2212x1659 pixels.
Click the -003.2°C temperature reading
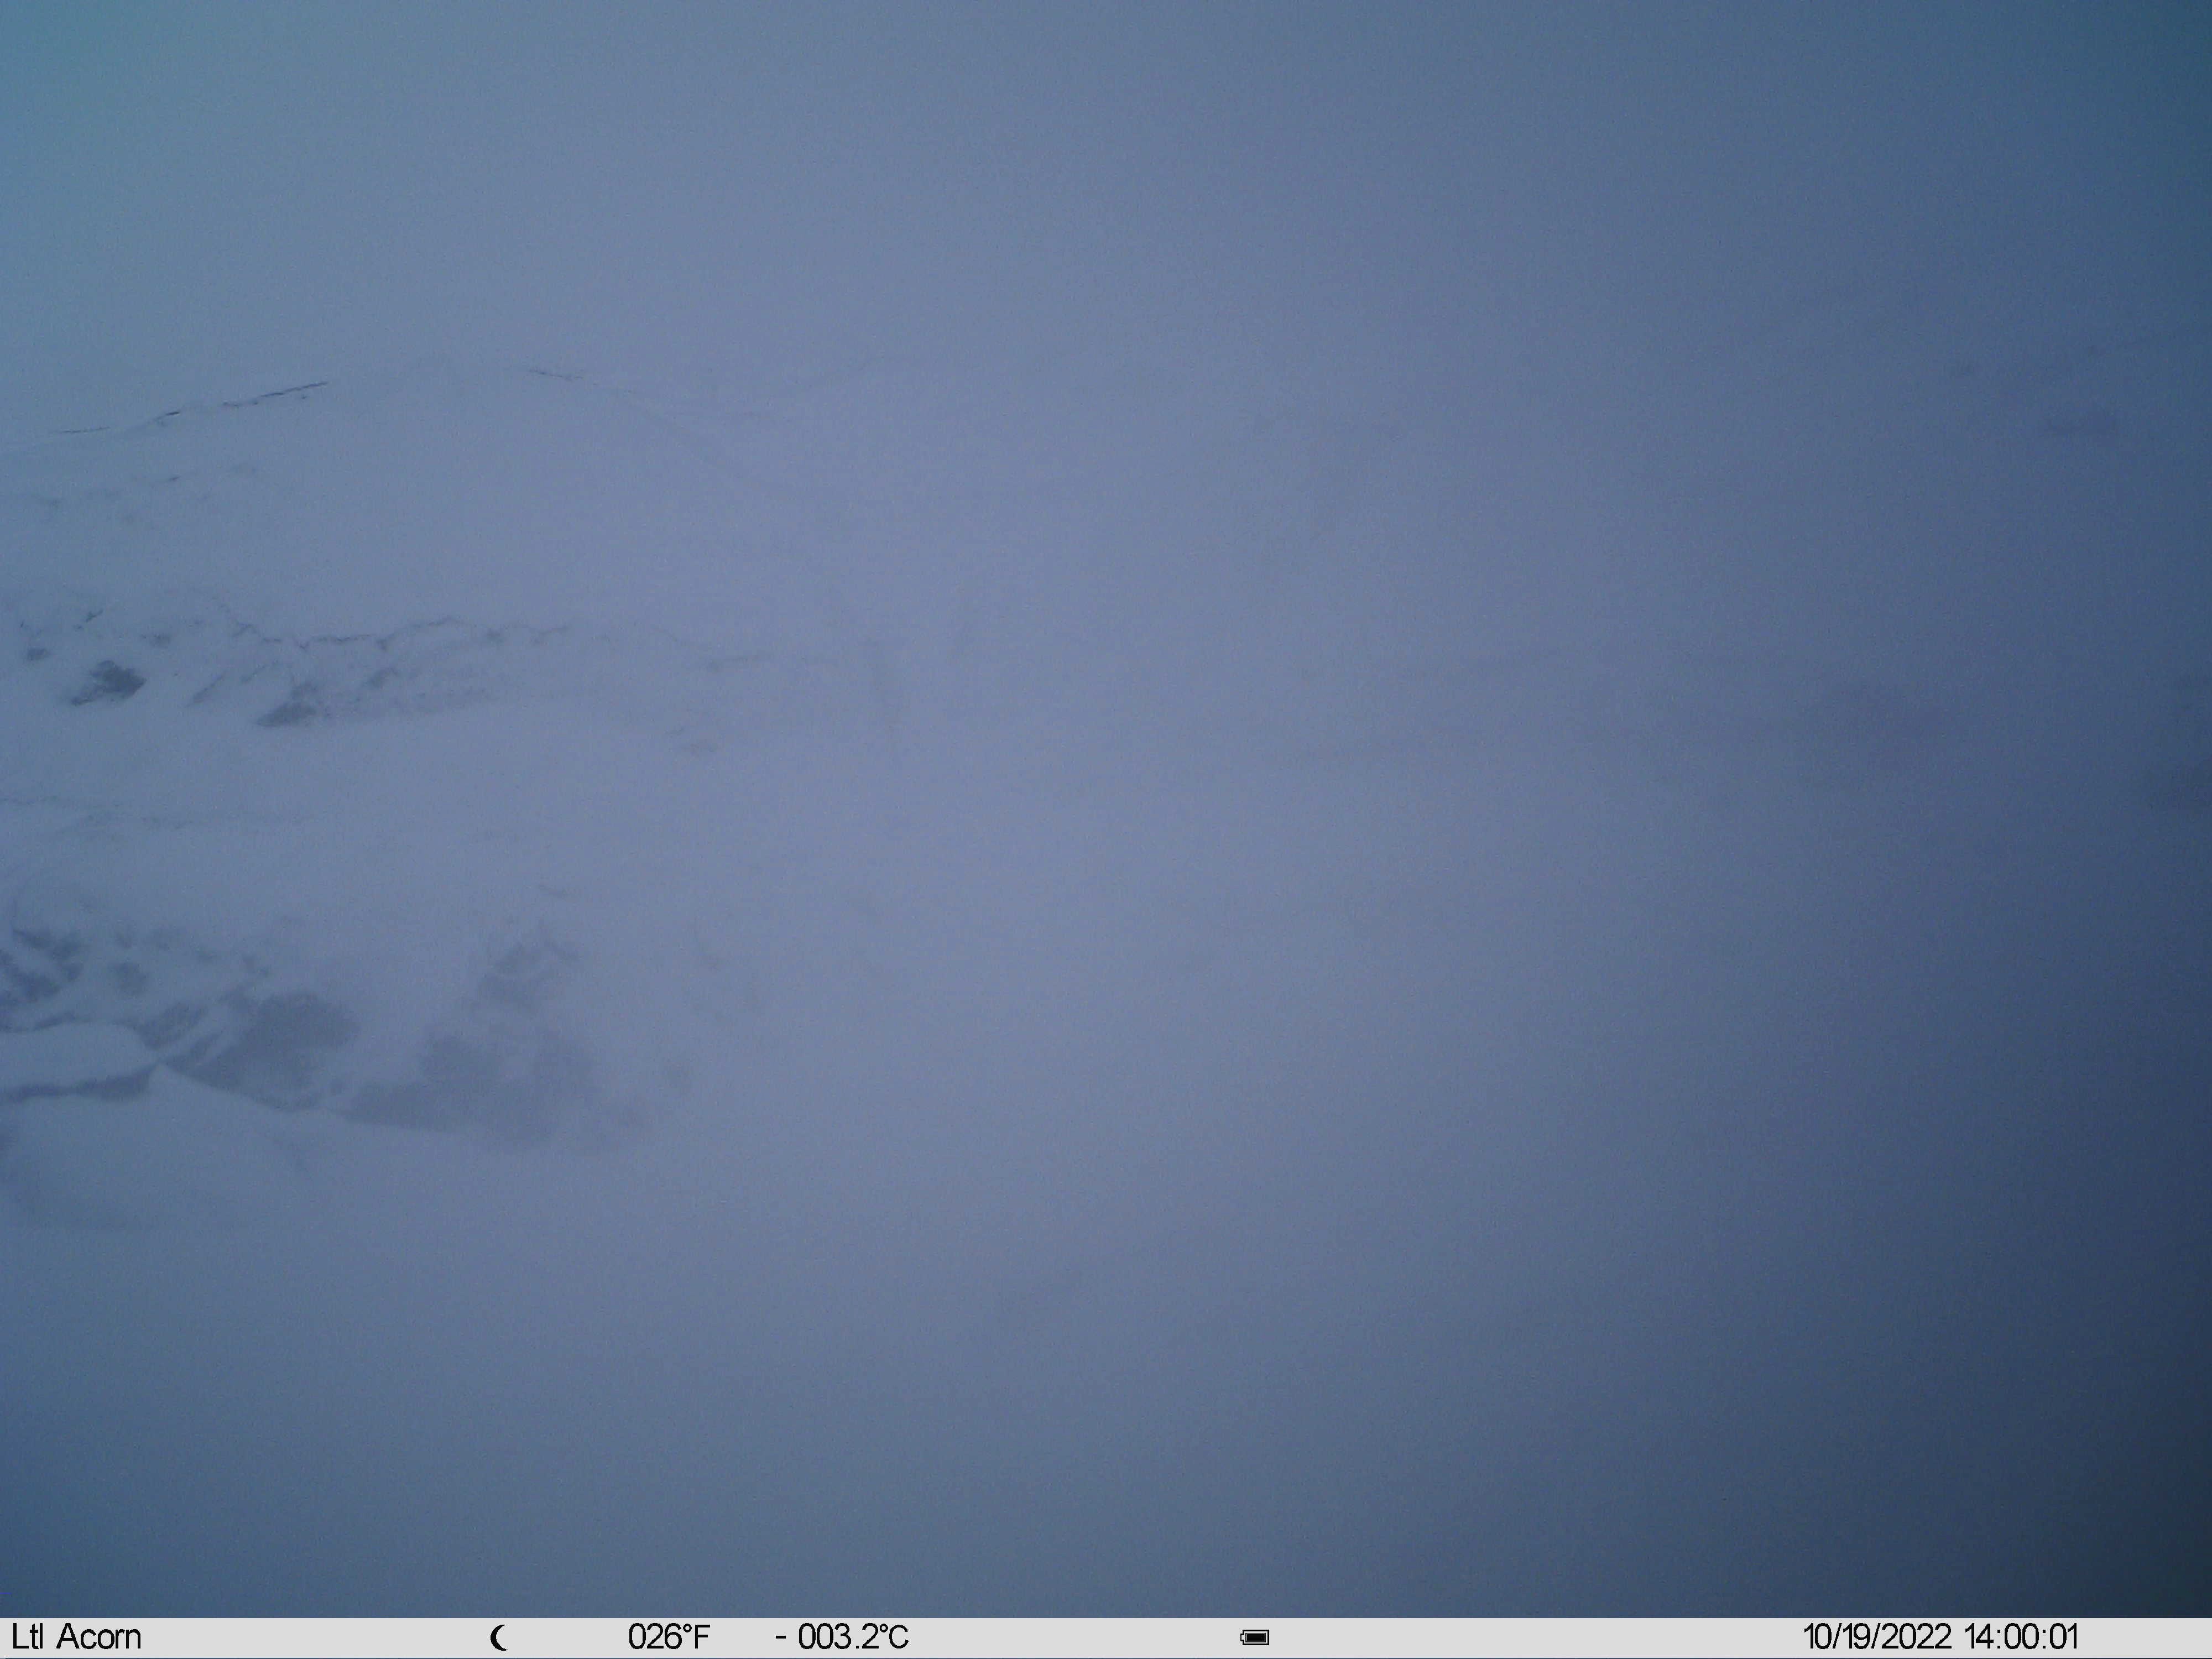[x=842, y=1637]
